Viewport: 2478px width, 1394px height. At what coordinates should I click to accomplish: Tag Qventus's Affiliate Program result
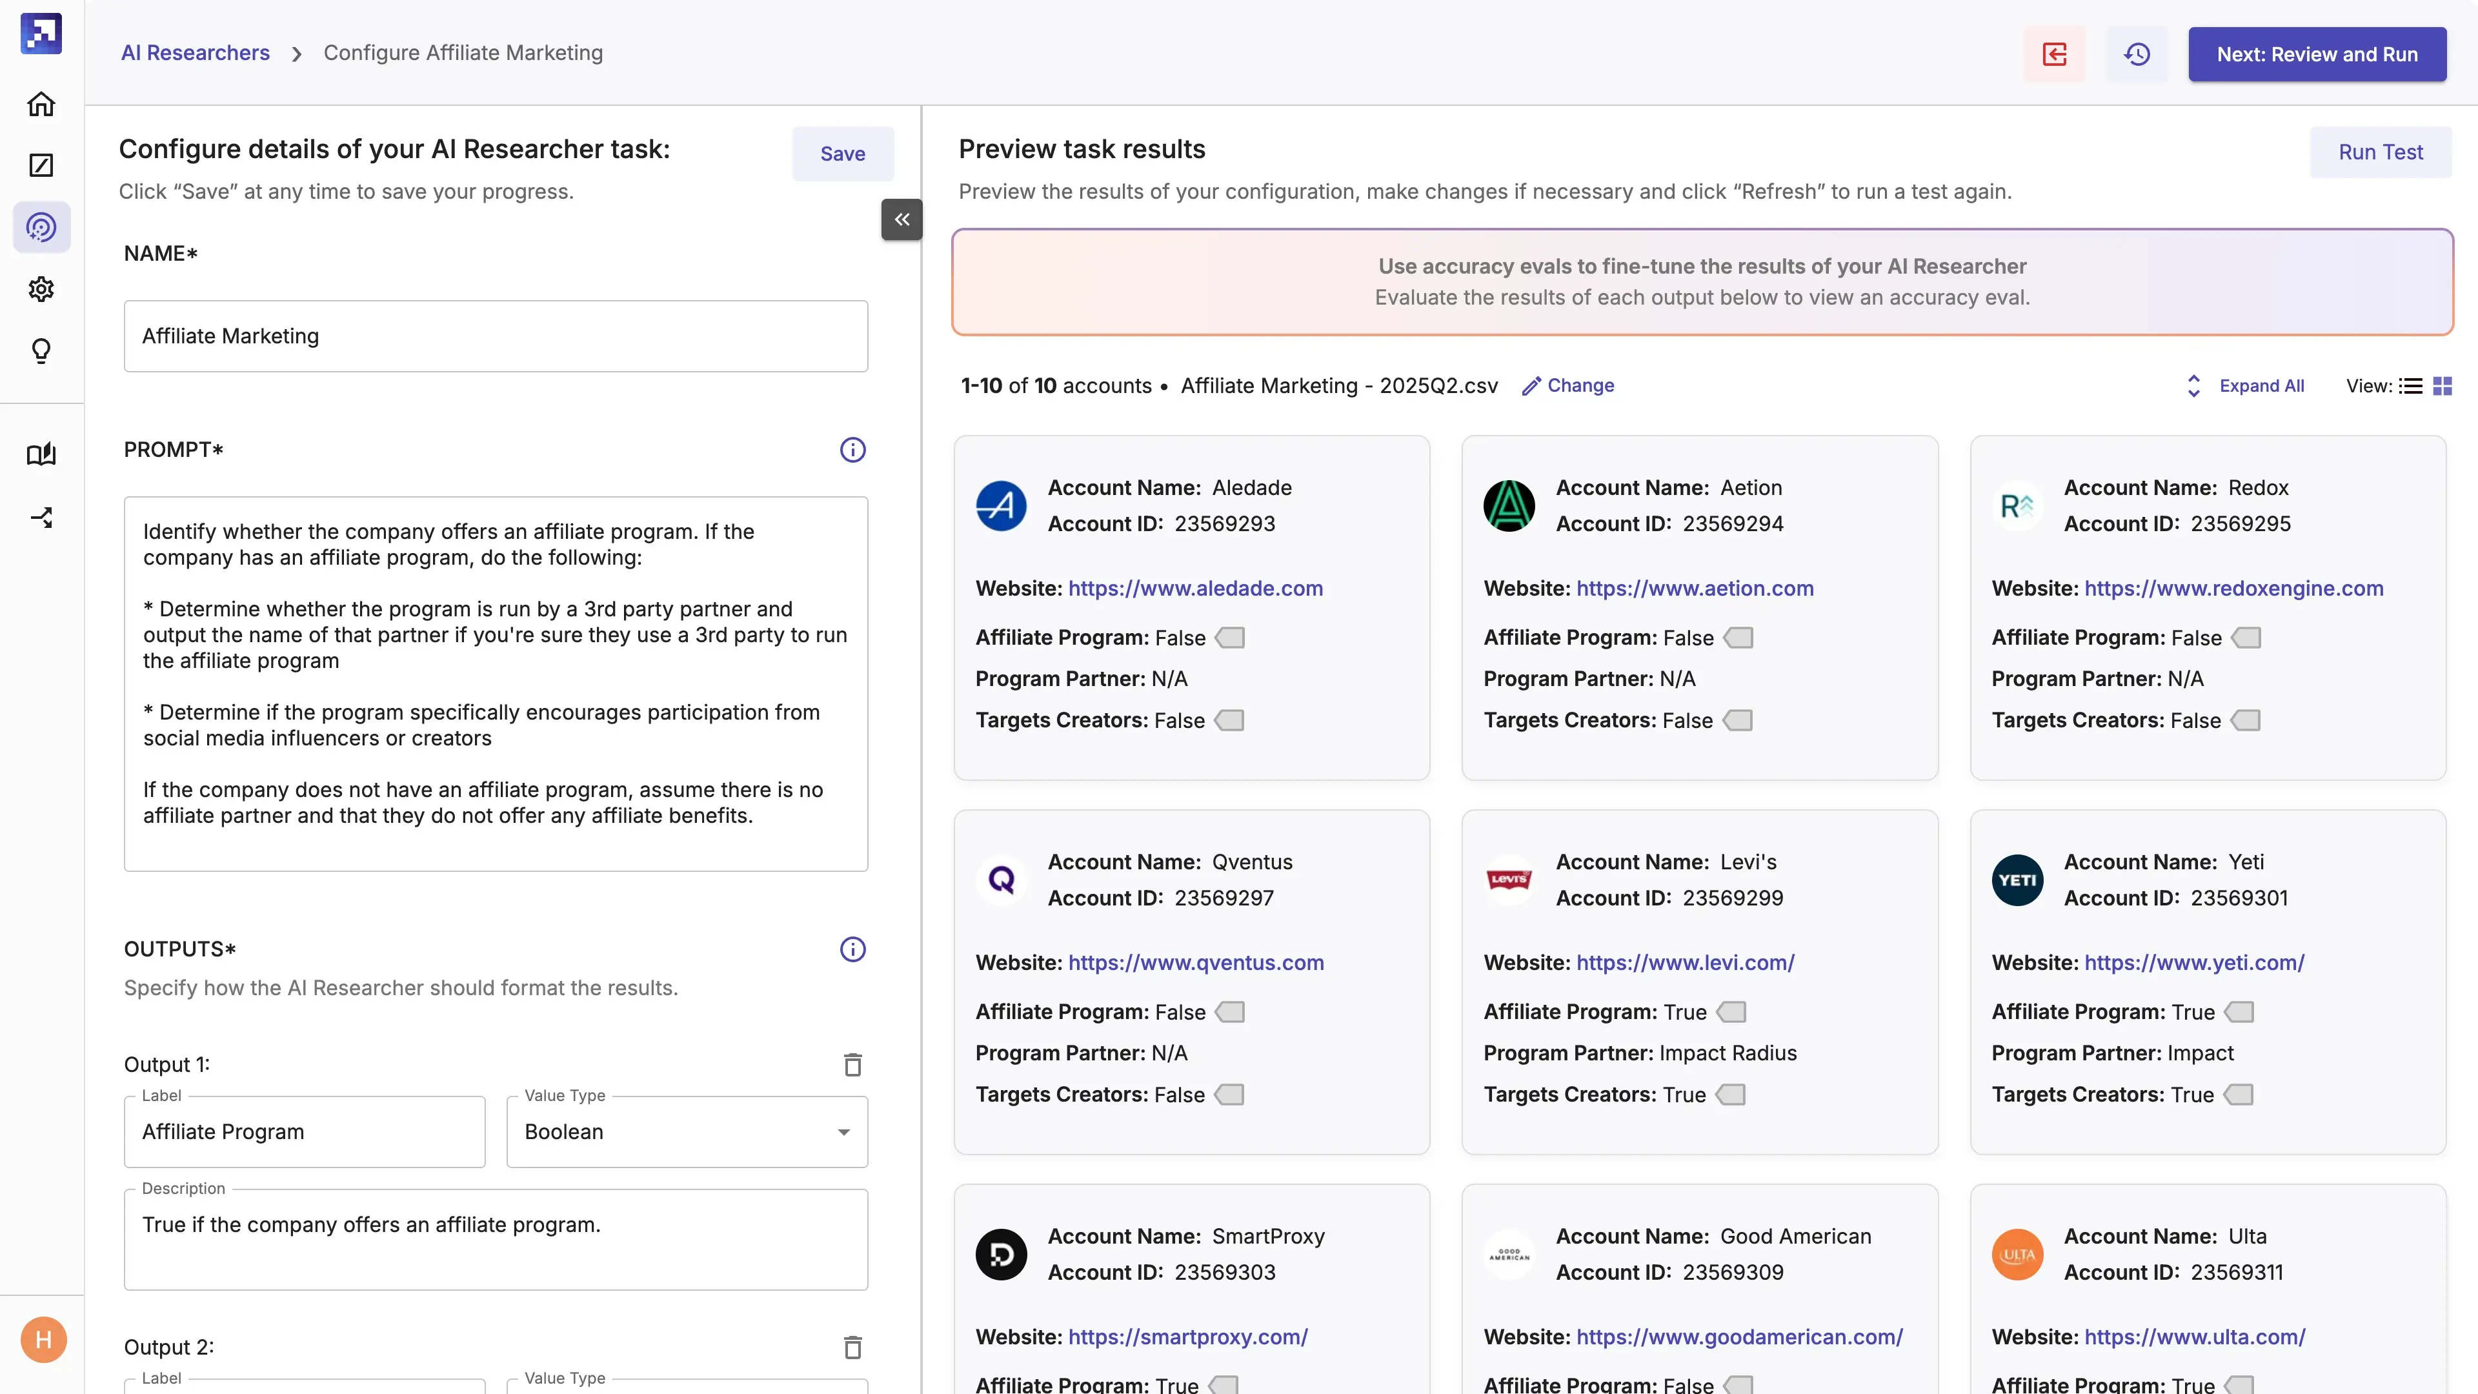coord(1231,1012)
